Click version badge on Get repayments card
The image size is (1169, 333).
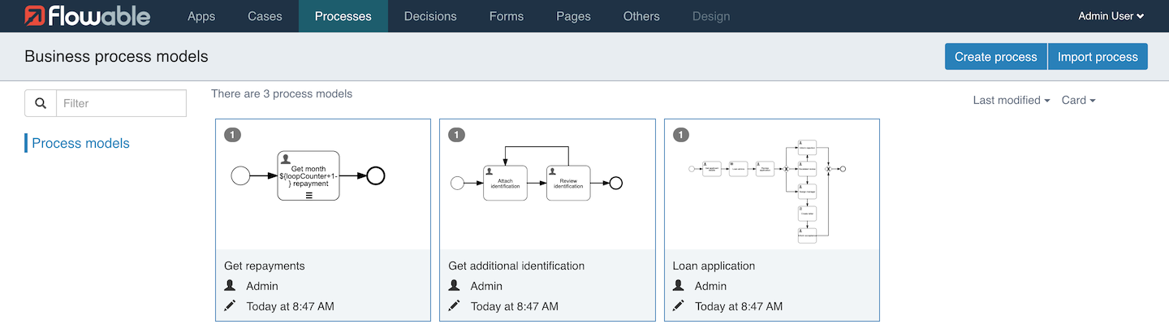coord(232,135)
